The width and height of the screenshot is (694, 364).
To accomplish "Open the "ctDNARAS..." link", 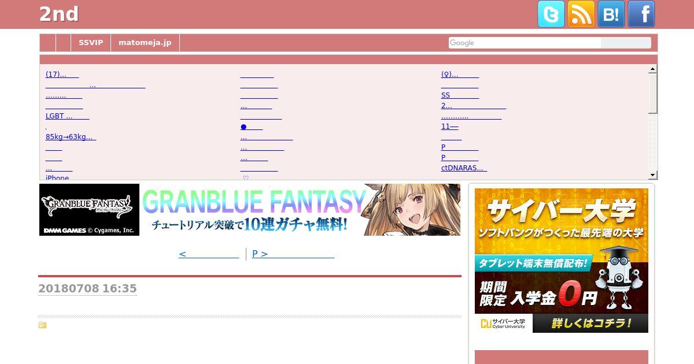I will pos(464,168).
